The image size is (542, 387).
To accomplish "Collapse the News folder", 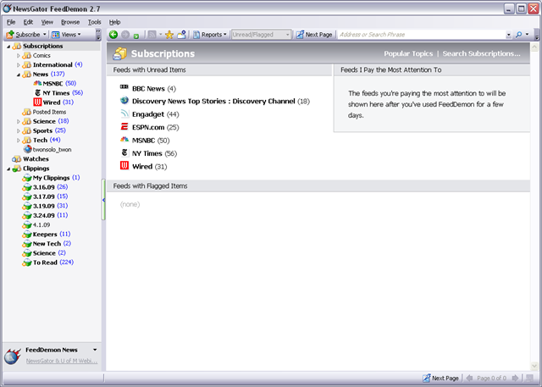I will 19,75.
